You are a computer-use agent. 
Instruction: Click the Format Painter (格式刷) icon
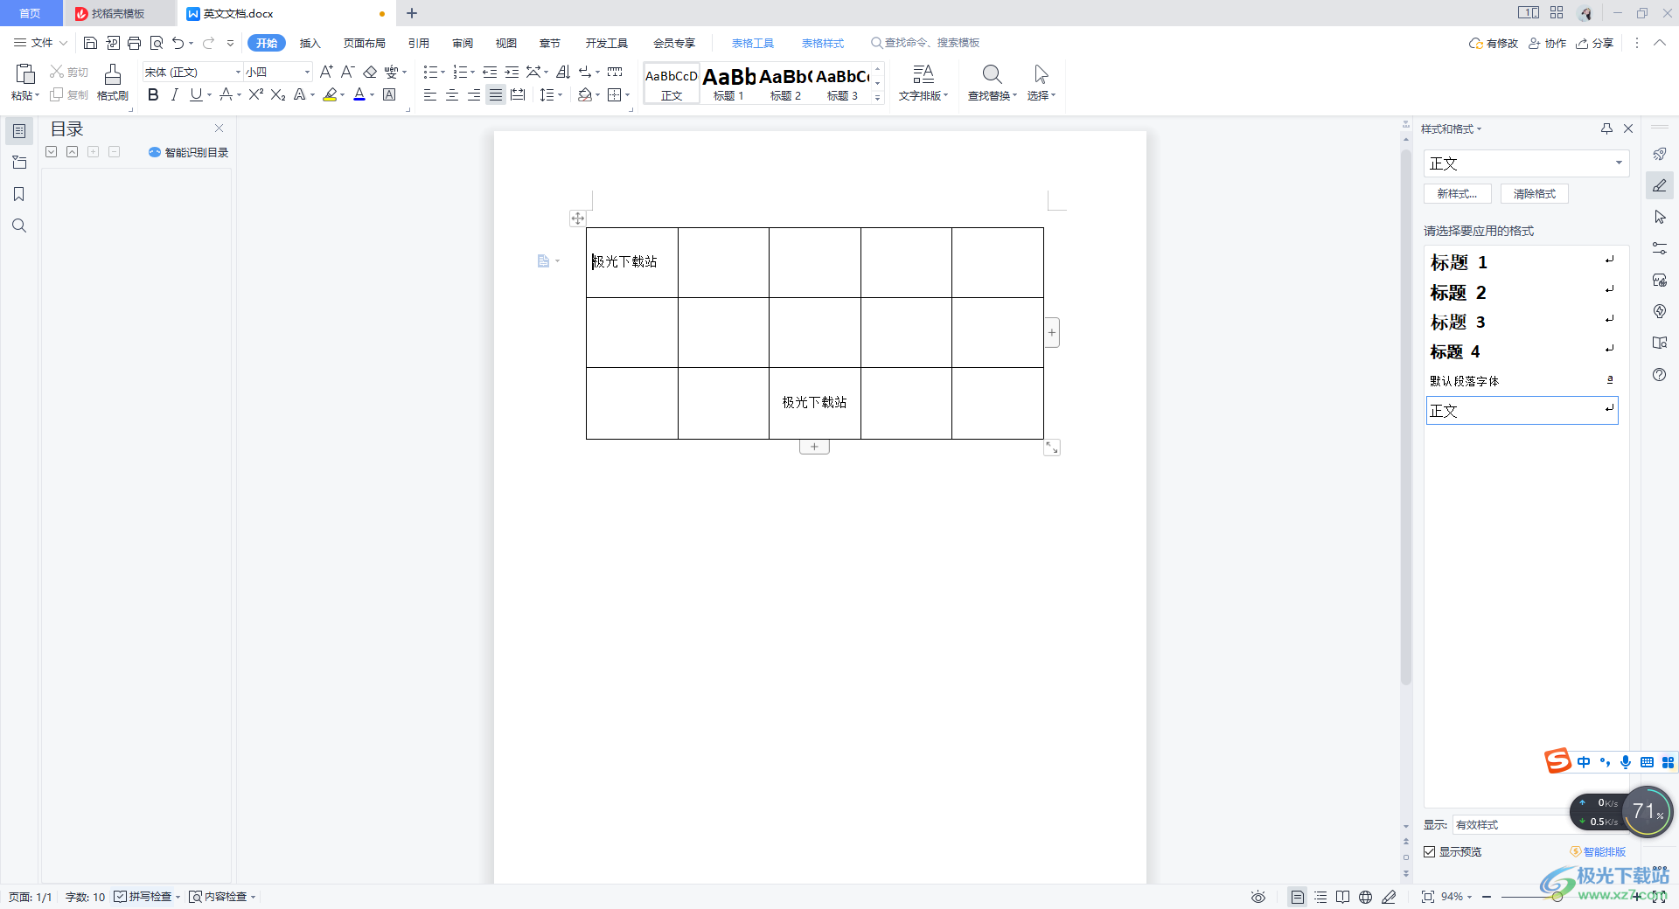(x=113, y=74)
